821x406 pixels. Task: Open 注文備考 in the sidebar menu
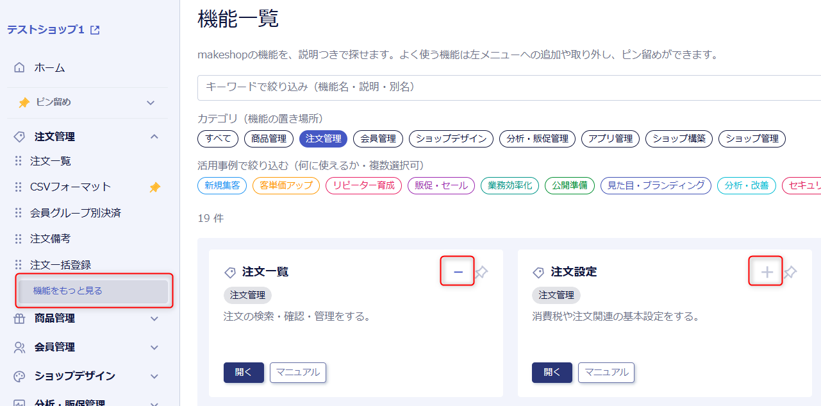[x=51, y=239]
